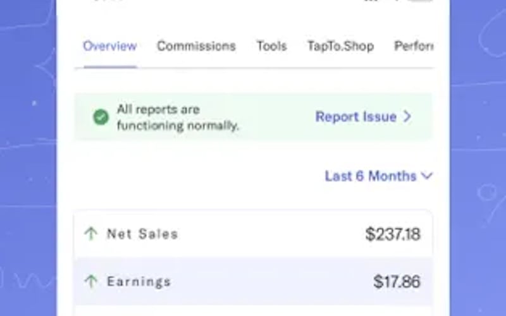This screenshot has width=506, height=316.
Task: Expand the chevron next to Last 6 Months
Action: [427, 176]
